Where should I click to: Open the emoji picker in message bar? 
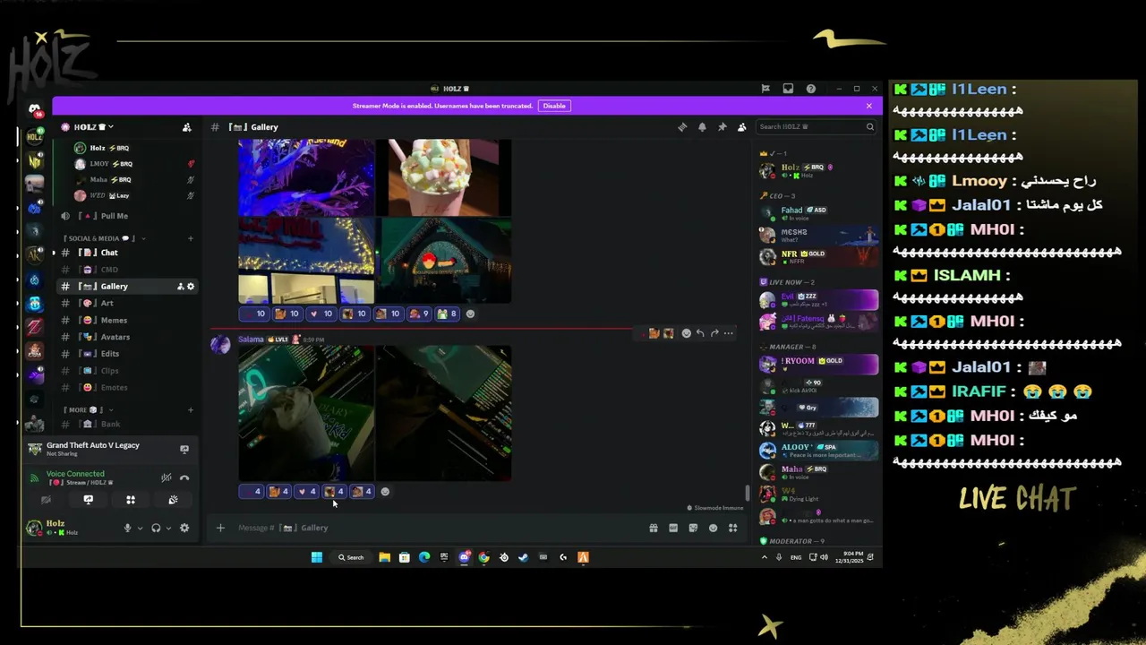pyautogui.click(x=713, y=528)
